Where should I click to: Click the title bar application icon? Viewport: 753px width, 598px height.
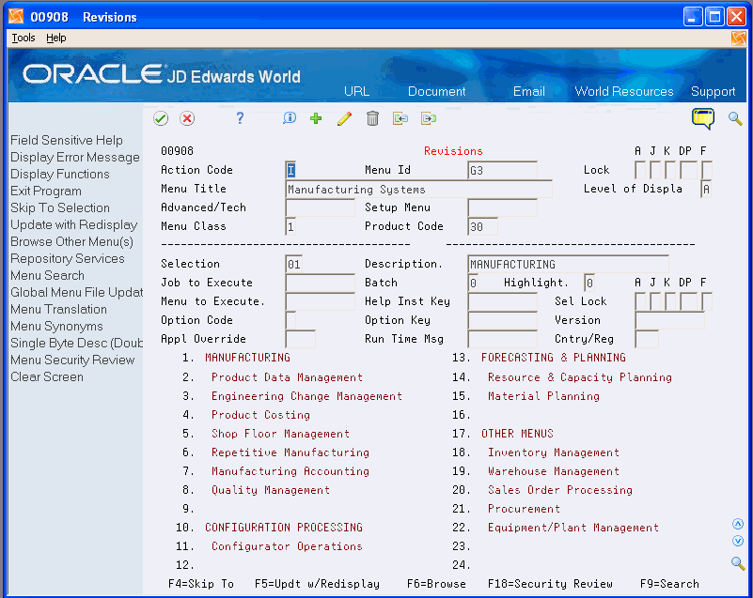point(16,16)
